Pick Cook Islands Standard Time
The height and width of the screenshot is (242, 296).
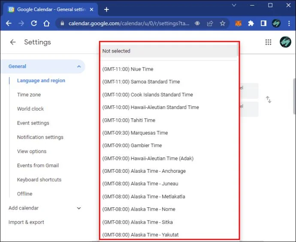[169, 94]
